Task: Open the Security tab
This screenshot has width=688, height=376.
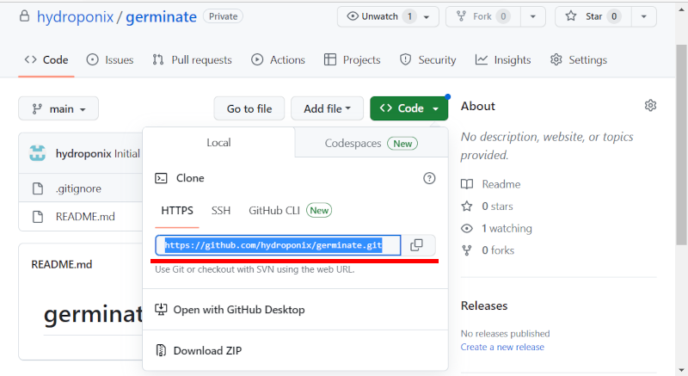Action: pyautogui.click(x=427, y=59)
